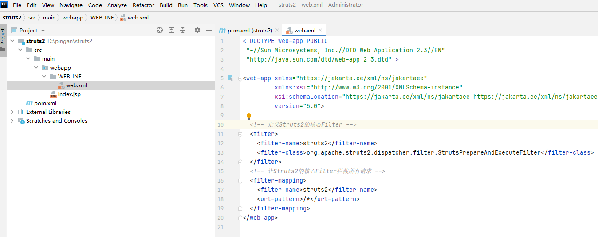Open the Help menu
The height and width of the screenshot is (237, 598).
pos(261,5)
